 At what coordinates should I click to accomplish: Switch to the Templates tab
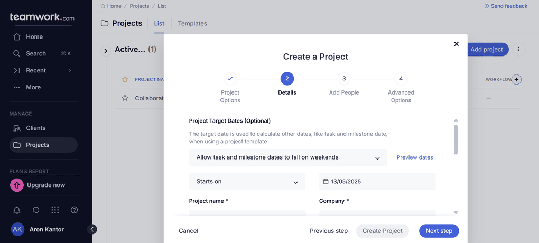tap(192, 24)
